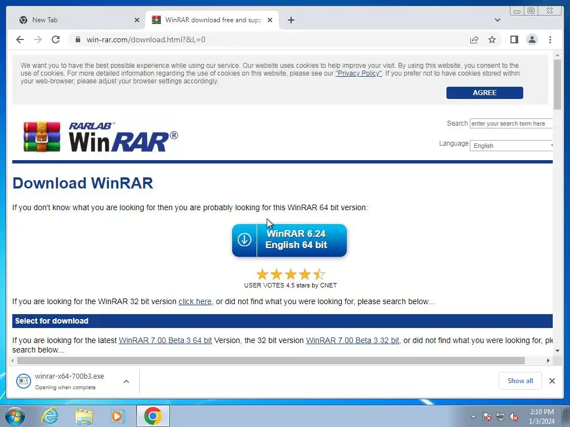Click the scroll right arrow

click(548, 360)
